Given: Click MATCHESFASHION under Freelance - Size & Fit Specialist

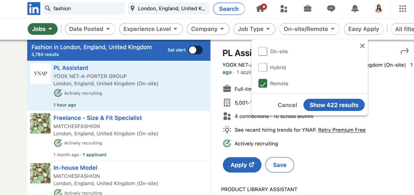Looking at the screenshot, I should tap(77, 126).
